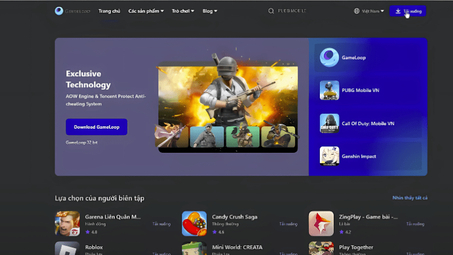Screen dimensions: 453x255
Task: Expand the Blog dropdown menu
Action: 210,11
